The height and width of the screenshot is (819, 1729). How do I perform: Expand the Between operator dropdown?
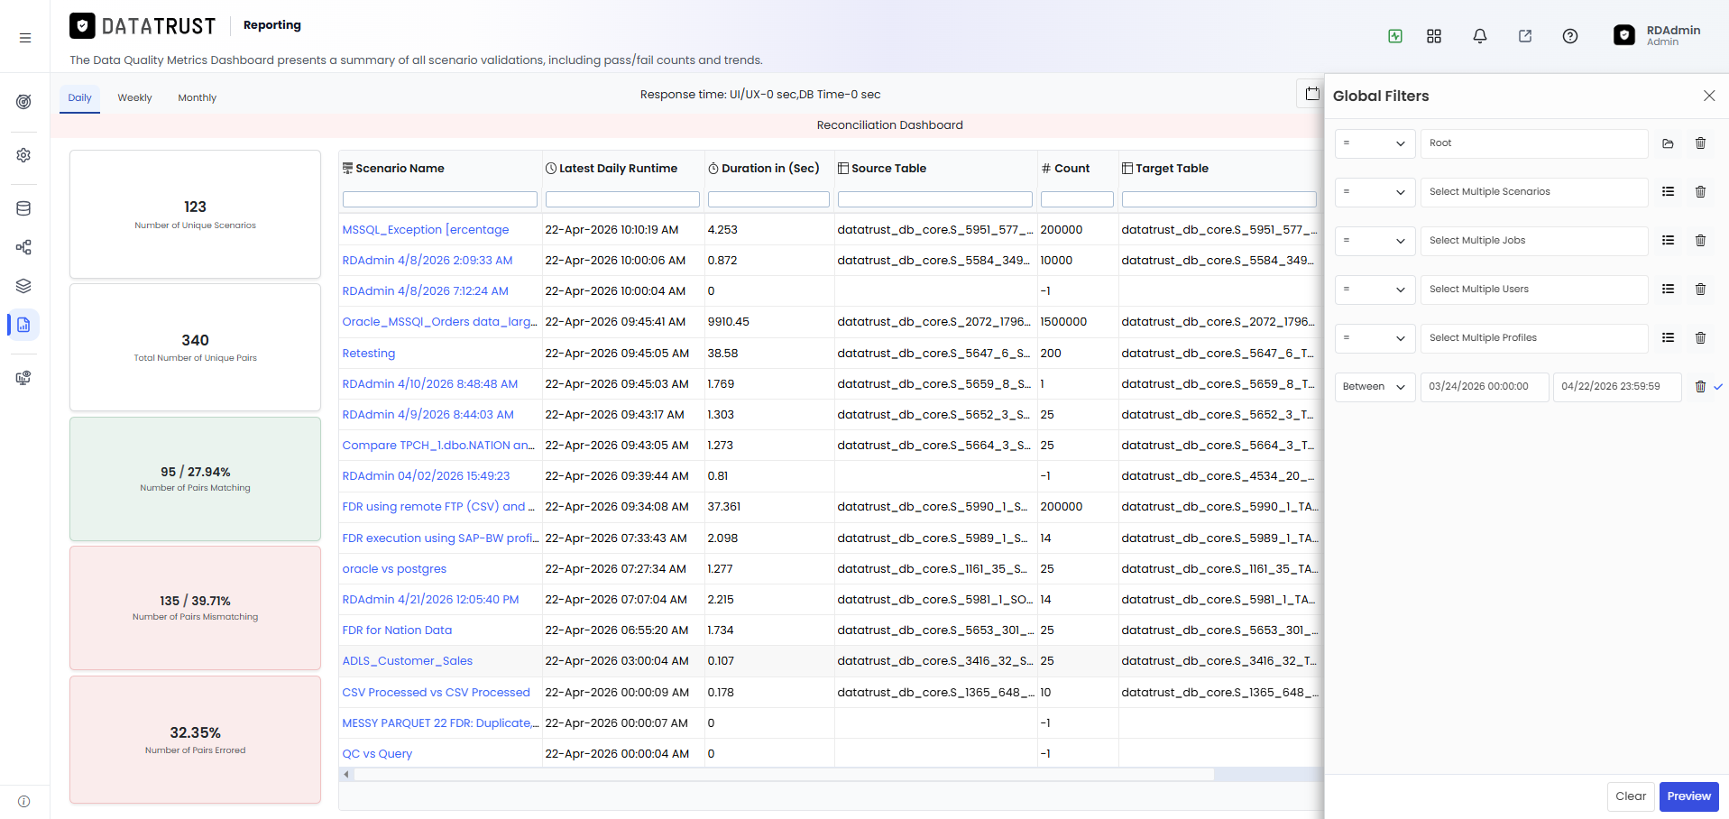coord(1375,387)
